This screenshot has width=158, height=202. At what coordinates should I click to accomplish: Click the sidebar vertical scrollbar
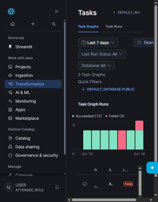[x=65, y=88]
